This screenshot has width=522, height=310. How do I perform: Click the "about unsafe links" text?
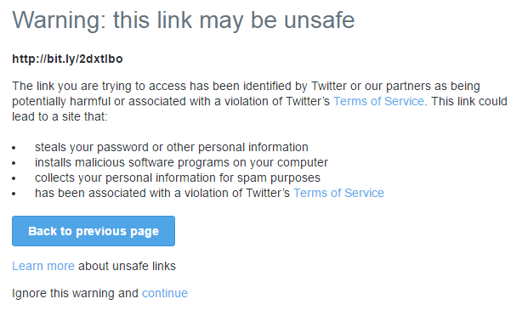point(127,266)
